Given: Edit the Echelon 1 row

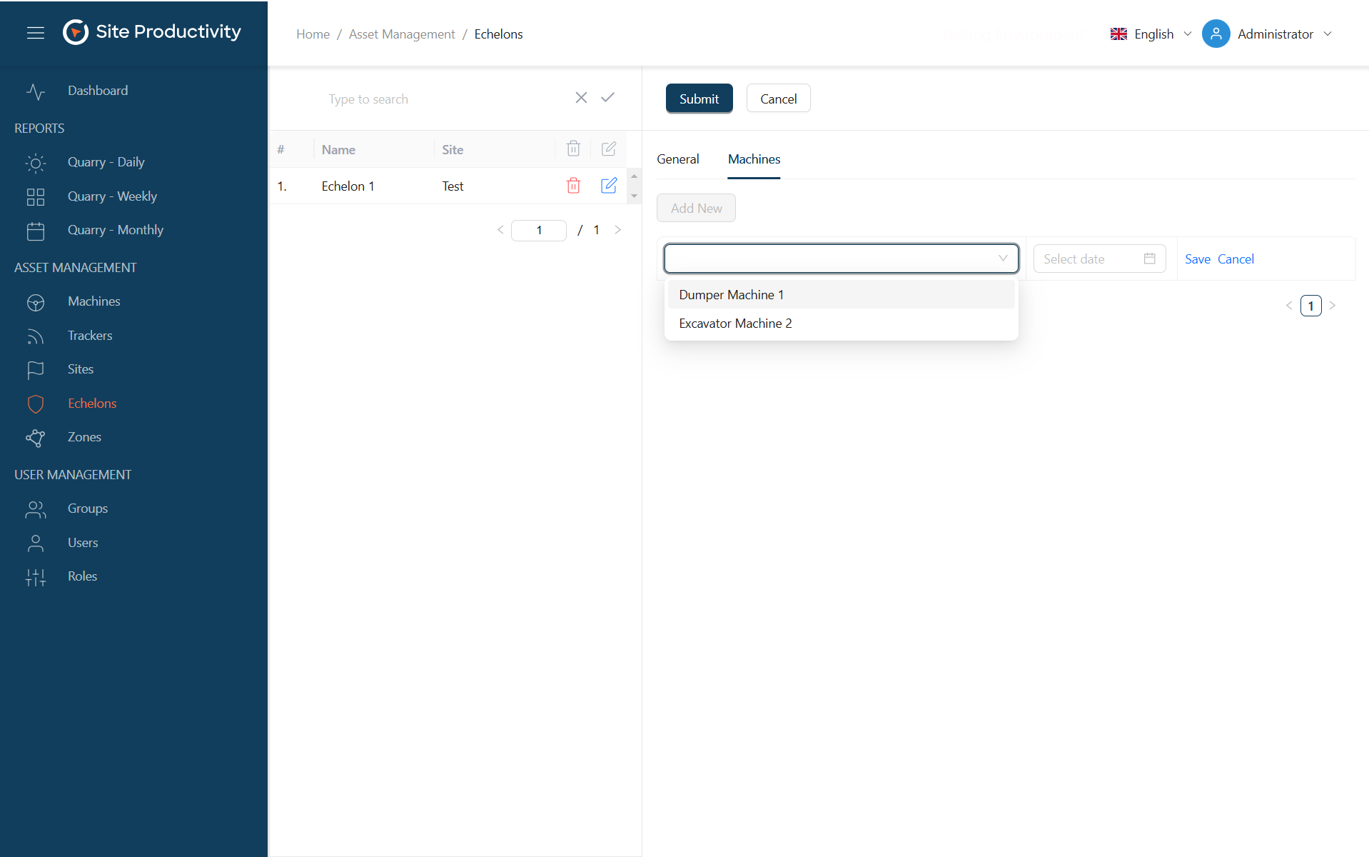Looking at the screenshot, I should point(608,186).
